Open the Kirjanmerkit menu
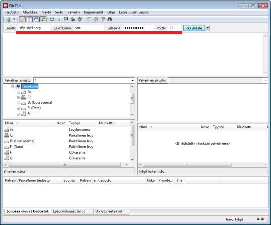Image resolution: width=271 pixels, height=225 pixels. [93, 12]
